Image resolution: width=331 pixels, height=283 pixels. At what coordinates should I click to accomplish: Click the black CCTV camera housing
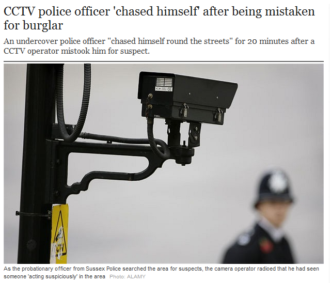pos(187,98)
